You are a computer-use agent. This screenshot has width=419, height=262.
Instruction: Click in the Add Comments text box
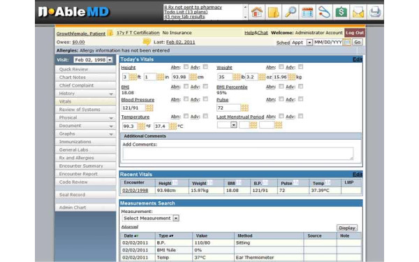tap(238, 154)
